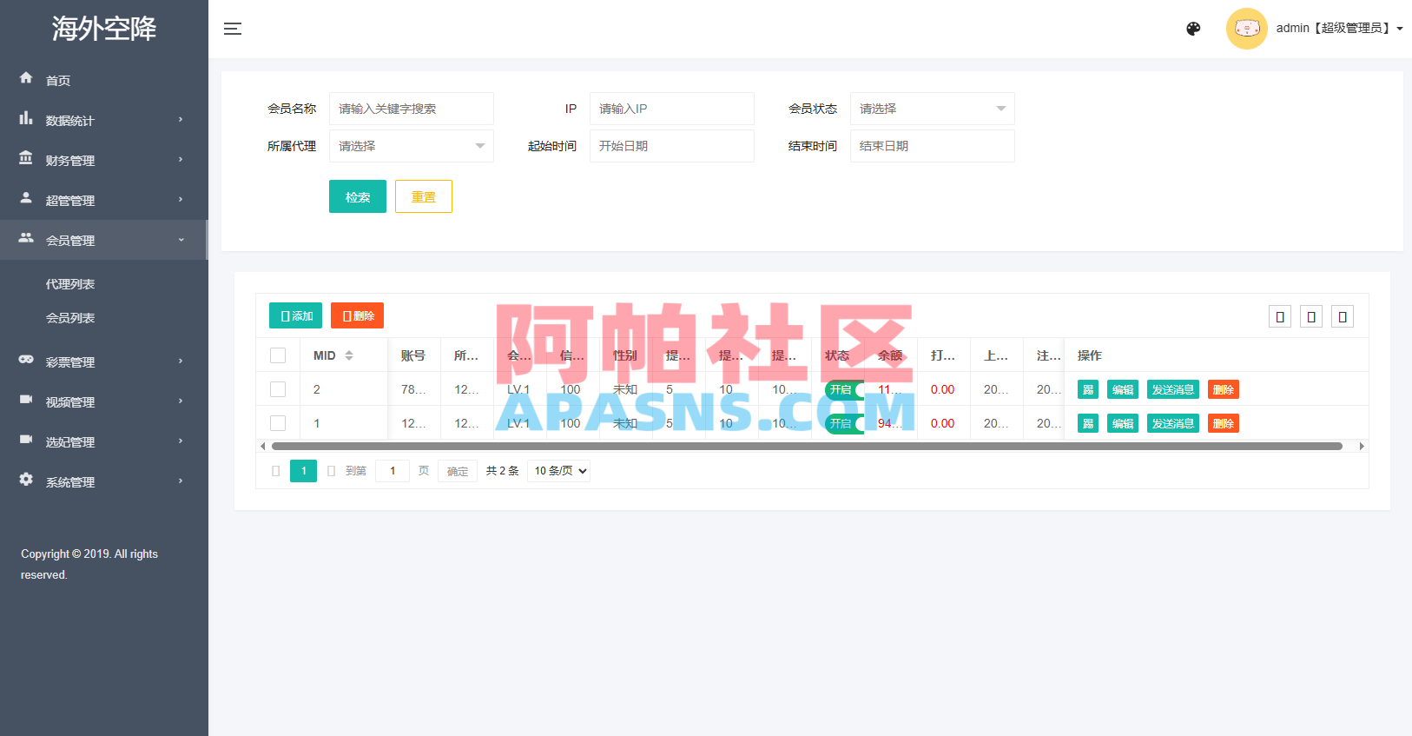Open 代理列表 submenu item
This screenshot has width=1412, height=736.
click(70, 284)
